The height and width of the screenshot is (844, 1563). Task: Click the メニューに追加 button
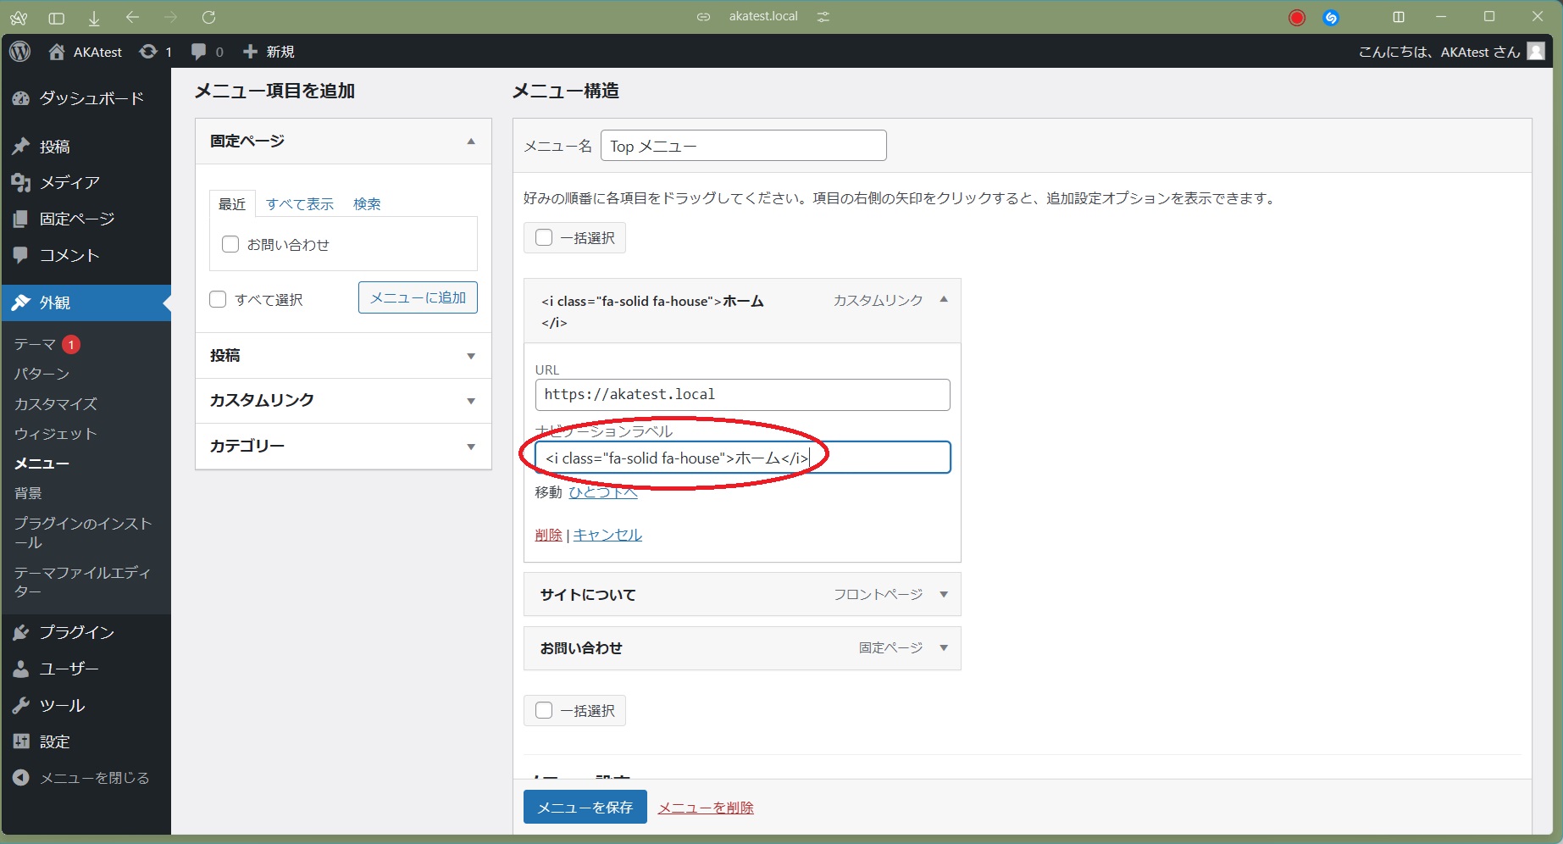418,297
